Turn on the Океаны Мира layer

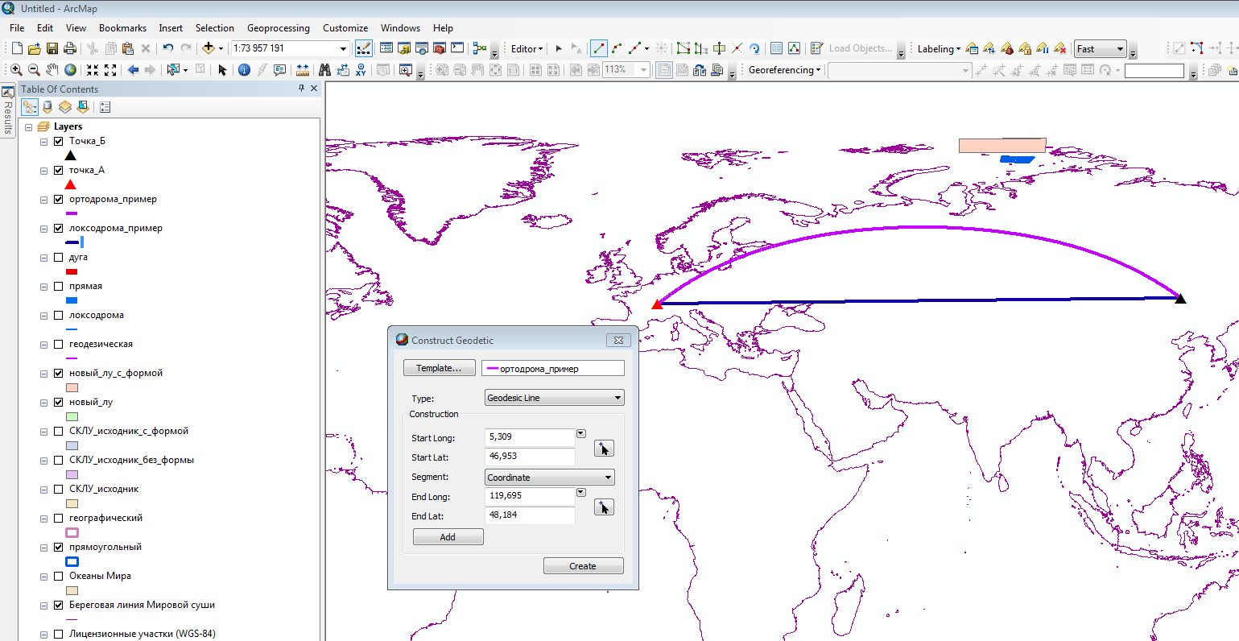pos(58,576)
